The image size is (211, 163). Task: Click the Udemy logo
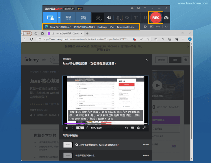click(x=32, y=60)
